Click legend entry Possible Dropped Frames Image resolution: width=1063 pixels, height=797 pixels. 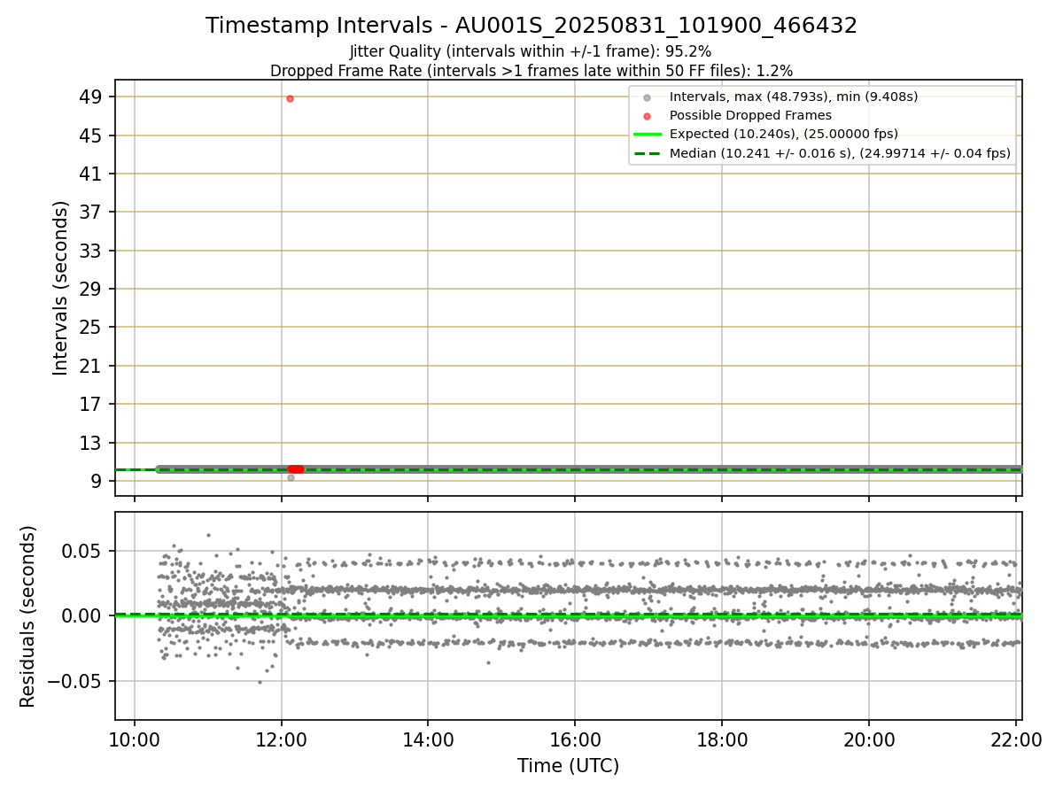click(x=750, y=115)
